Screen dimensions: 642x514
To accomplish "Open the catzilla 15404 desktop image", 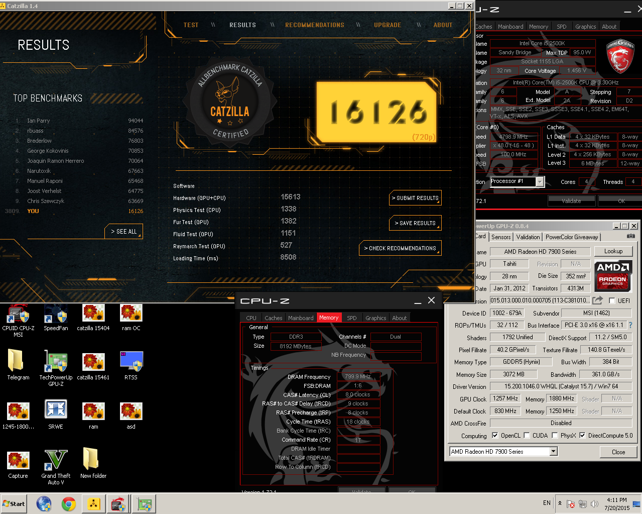I will (x=93, y=318).
